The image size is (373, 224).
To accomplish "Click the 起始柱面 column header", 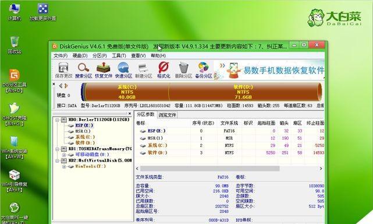I will click(266, 123).
